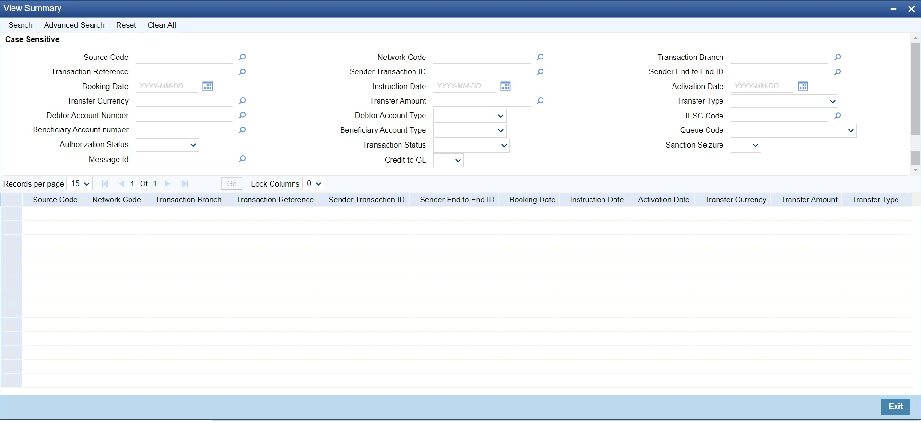Click the search panel scroll down arrow
Image resolution: width=921 pixels, height=423 pixels.
pos(915,170)
